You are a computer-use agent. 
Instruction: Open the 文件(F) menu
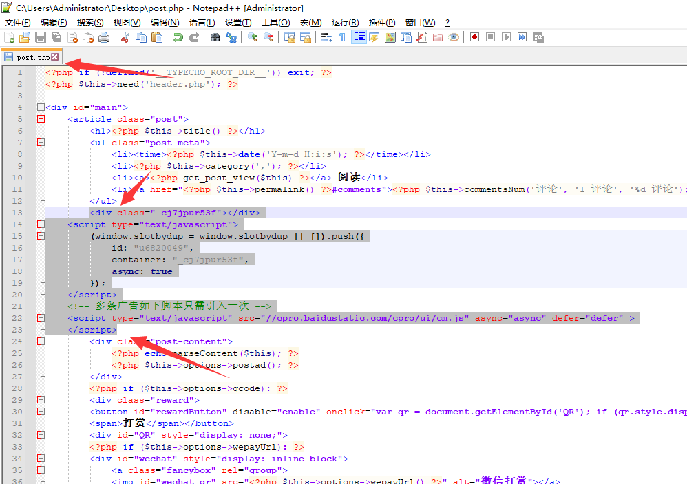click(x=17, y=22)
